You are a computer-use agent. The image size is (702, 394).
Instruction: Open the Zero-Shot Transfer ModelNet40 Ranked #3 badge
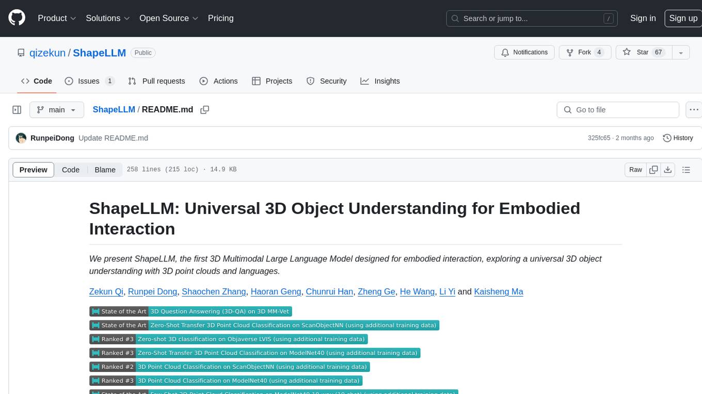(255, 353)
